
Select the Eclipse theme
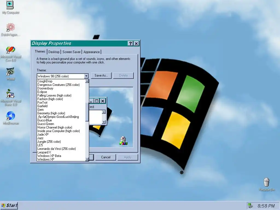61,92
